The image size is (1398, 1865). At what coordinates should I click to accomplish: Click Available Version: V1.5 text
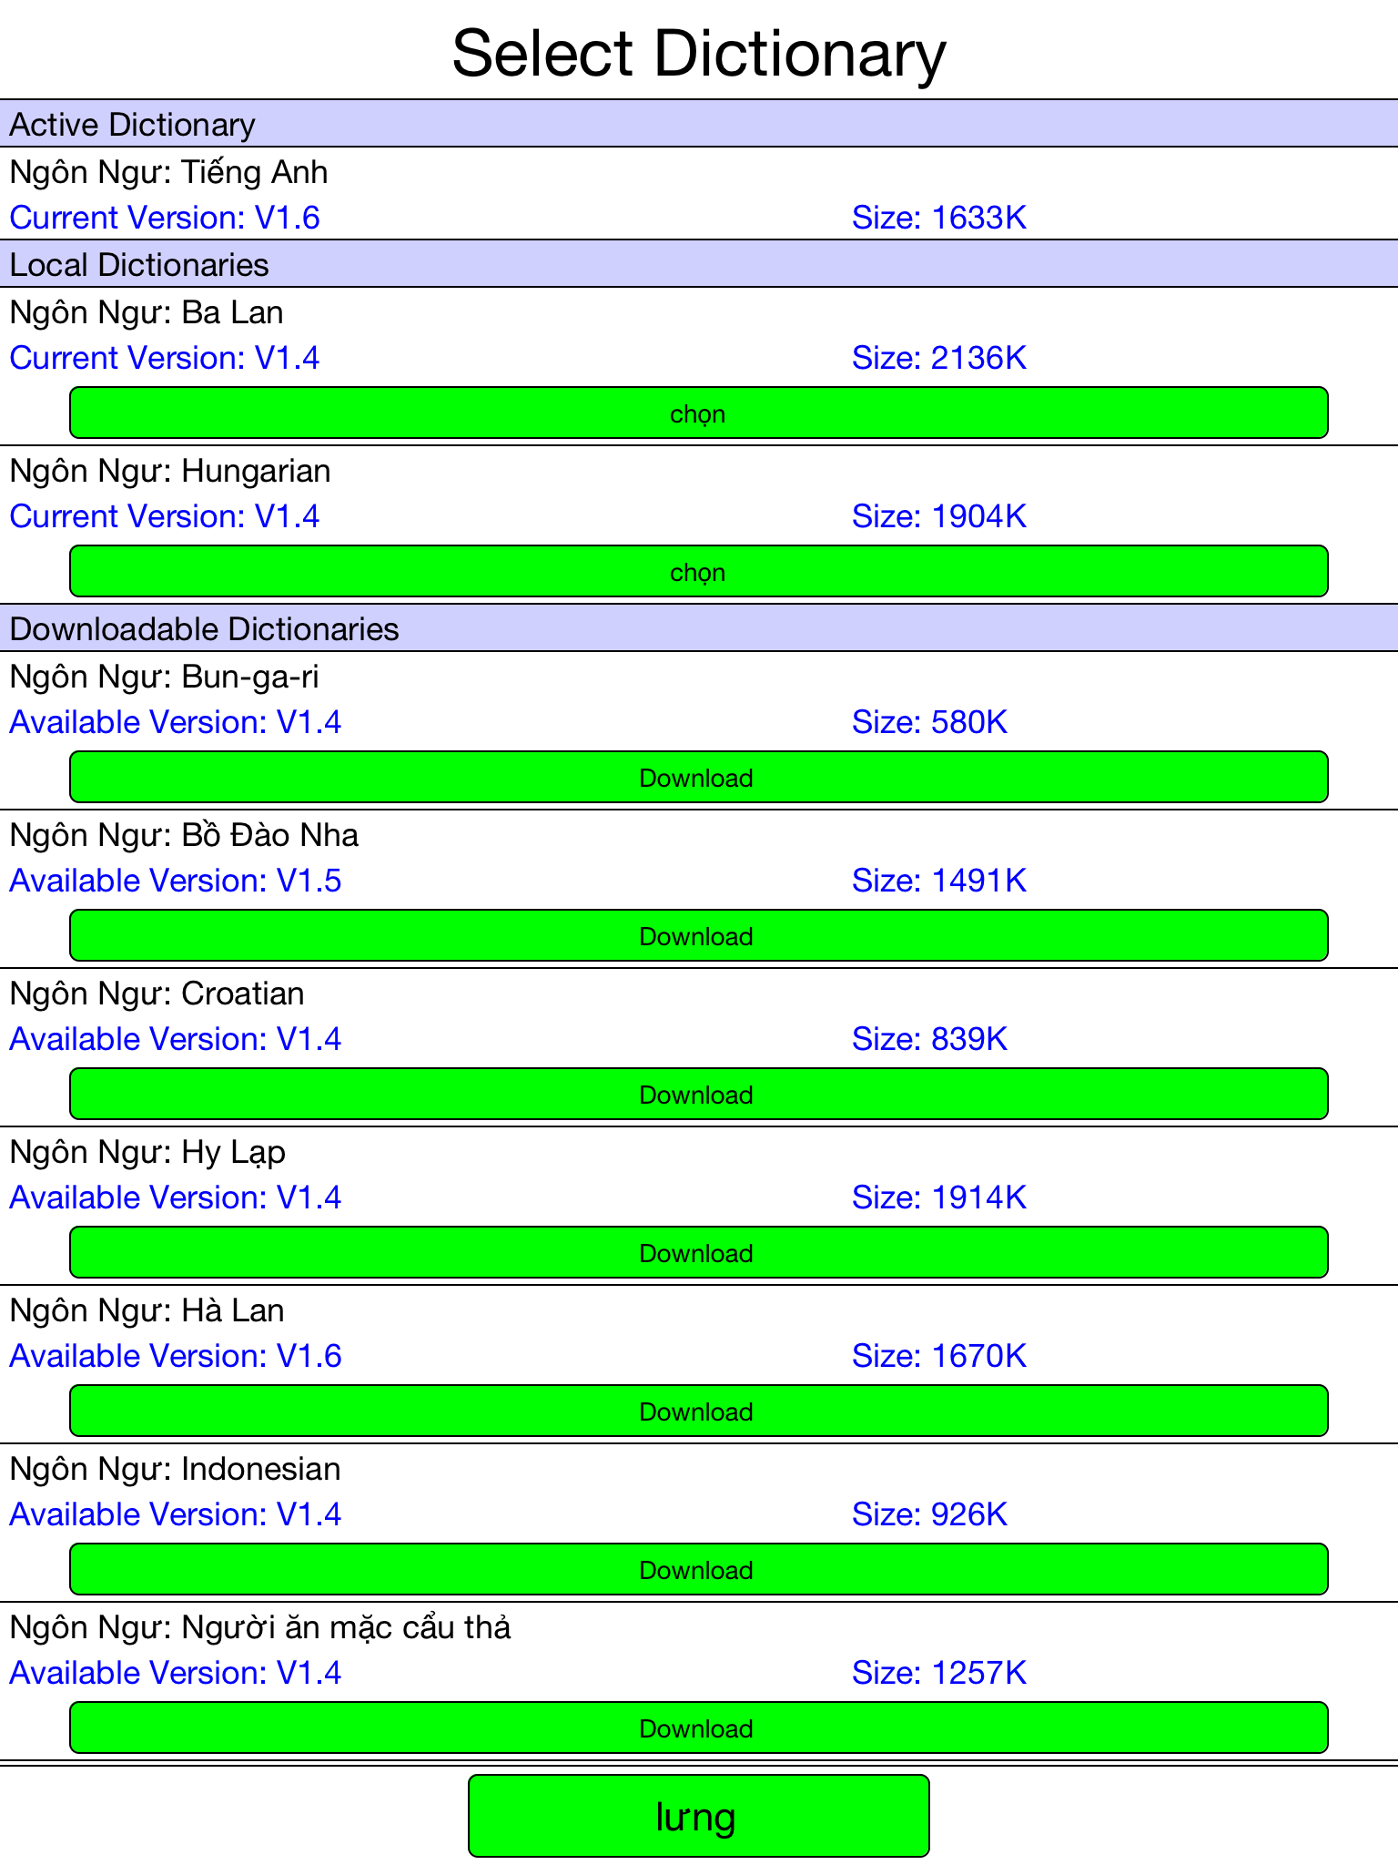[x=176, y=881]
